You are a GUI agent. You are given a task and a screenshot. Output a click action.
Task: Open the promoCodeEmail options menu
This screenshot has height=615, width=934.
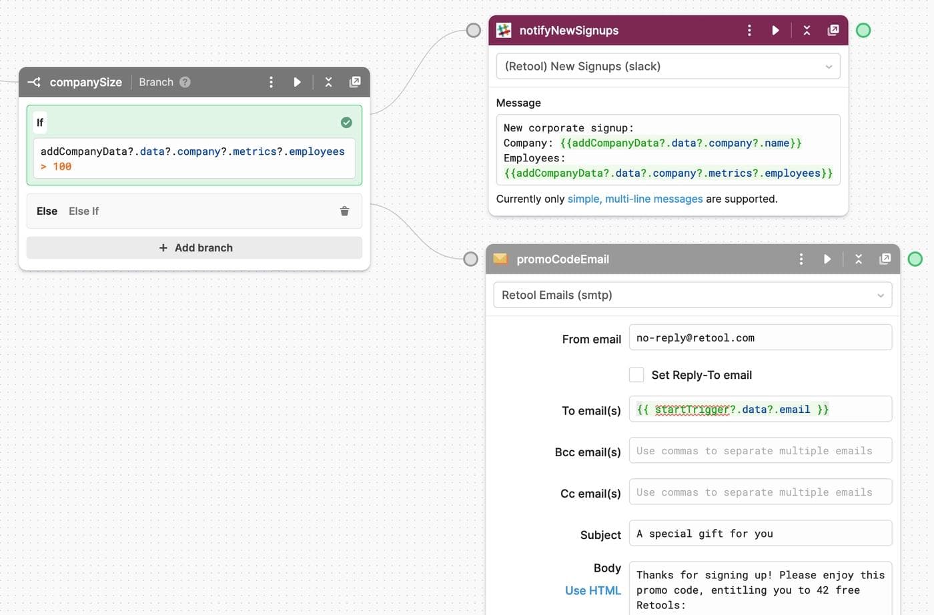[801, 259]
